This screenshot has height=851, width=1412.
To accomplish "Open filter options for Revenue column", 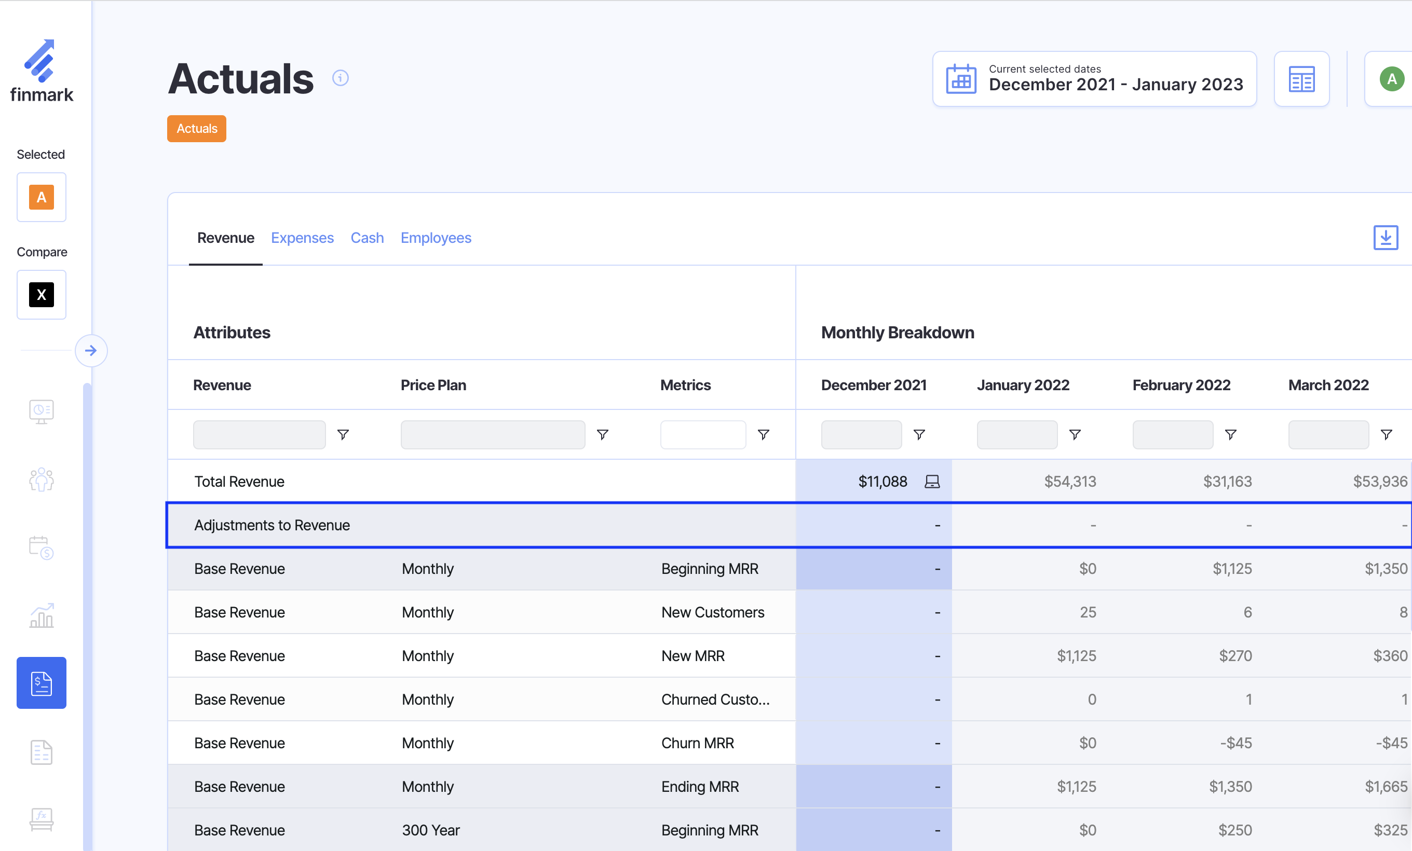I will pyautogui.click(x=343, y=435).
